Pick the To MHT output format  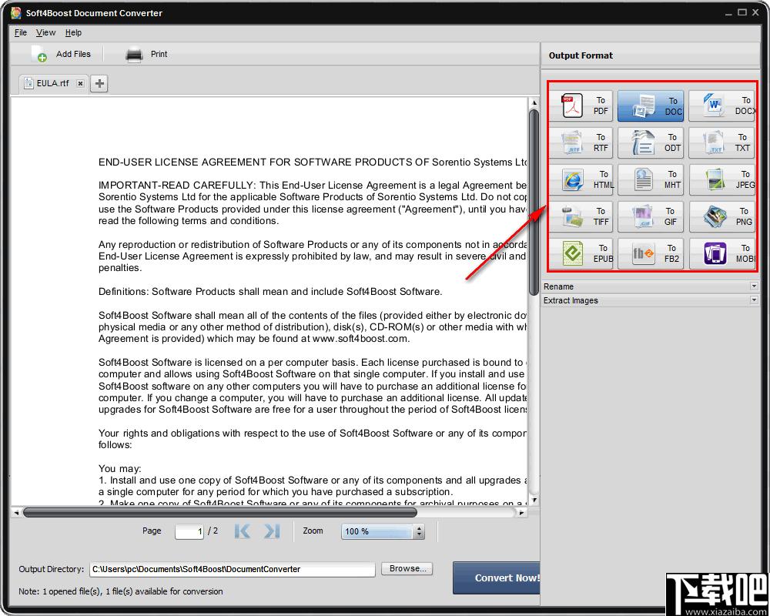click(x=650, y=179)
